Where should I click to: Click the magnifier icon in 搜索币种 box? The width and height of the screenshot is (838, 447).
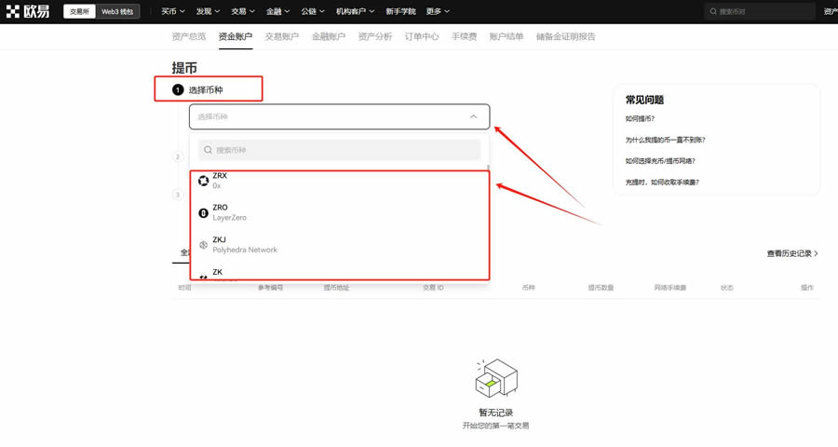point(208,150)
